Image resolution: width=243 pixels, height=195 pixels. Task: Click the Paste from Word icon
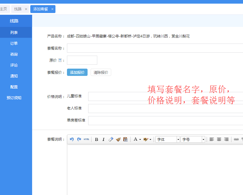point(125,139)
